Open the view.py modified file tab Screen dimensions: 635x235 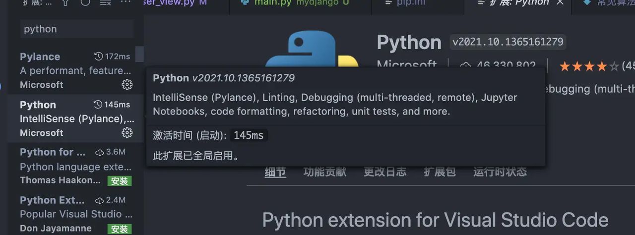point(186,6)
